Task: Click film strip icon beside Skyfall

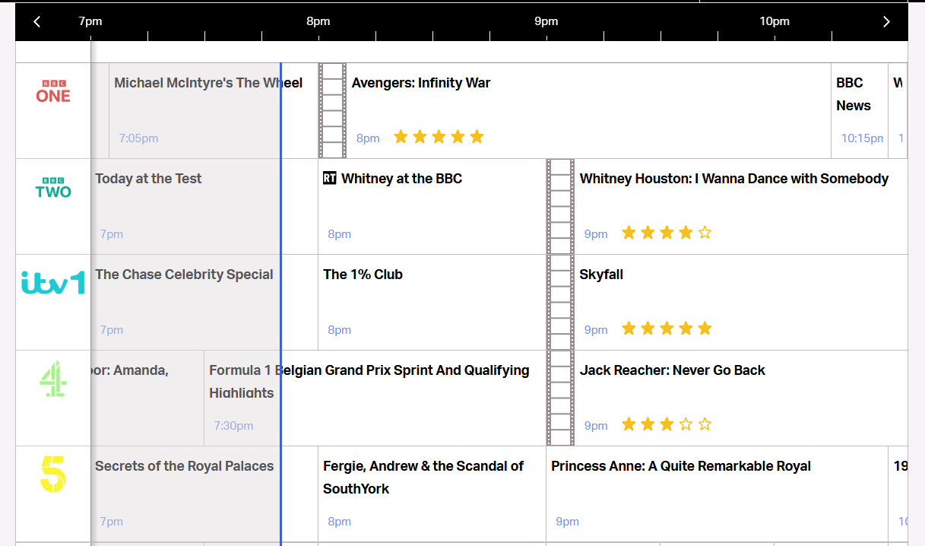Action: pyautogui.click(x=560, y=303)
